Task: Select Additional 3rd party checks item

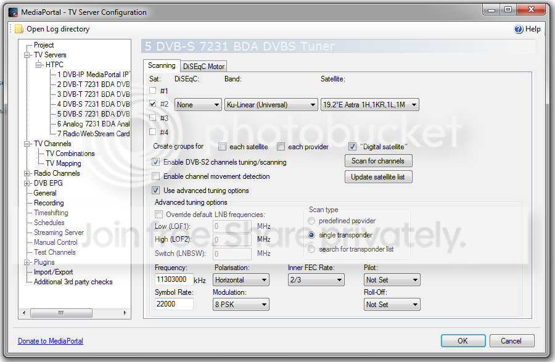Action: (73, 282)
